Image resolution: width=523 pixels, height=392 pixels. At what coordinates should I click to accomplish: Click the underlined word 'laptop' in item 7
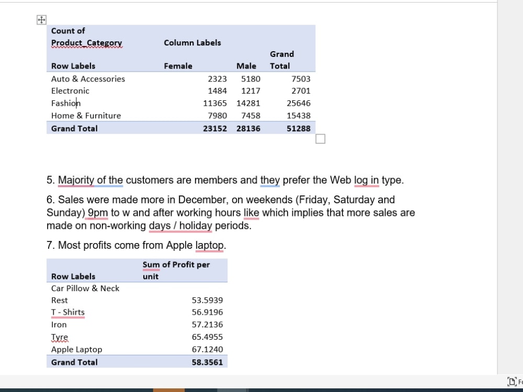click(x=209, y=245)
